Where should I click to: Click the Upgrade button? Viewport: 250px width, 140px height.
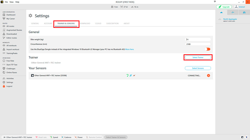[224, 7]
